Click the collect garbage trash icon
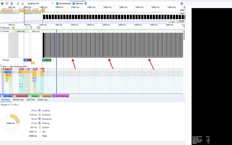 (86, 4)
